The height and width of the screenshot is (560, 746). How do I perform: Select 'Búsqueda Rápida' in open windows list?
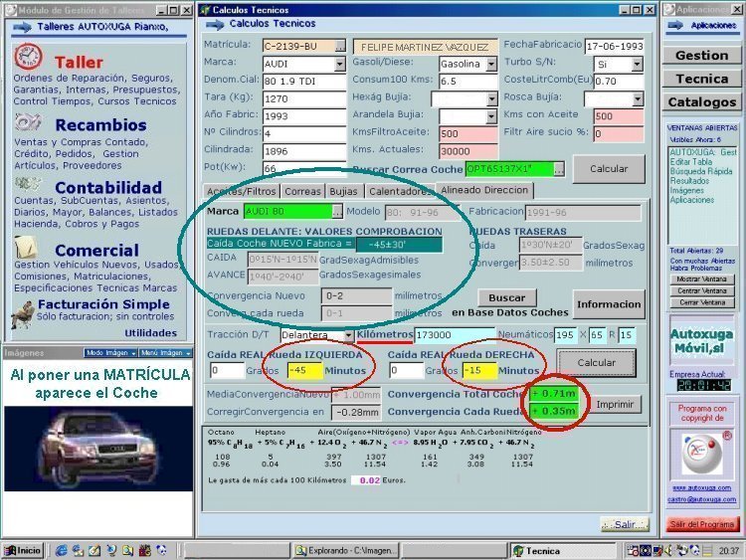(x=701, y=171)
